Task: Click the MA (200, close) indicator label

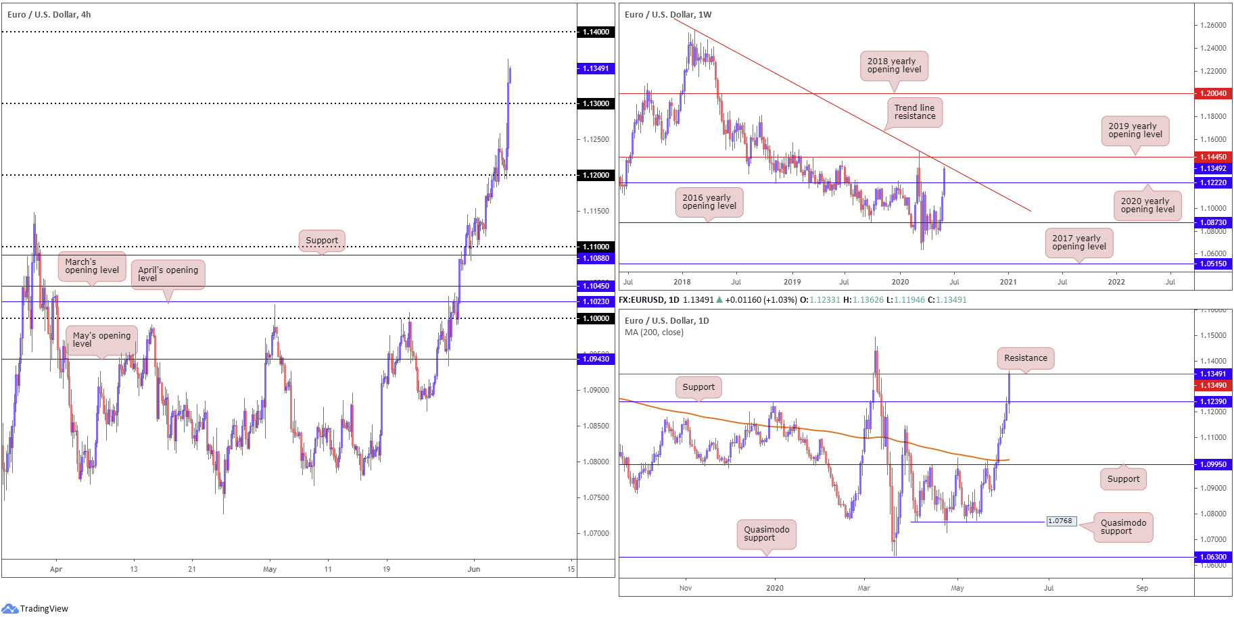Action: [654, 332]
